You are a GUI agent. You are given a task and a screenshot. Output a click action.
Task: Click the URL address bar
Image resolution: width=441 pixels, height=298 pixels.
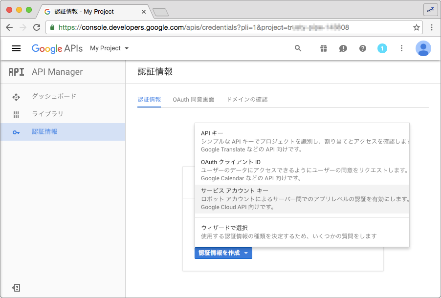(x=234, y=27)
